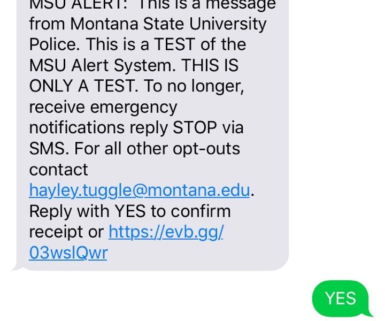Click the 03wslQwr link portion
This screenshot has width=385, height=321.
point(68,253)
